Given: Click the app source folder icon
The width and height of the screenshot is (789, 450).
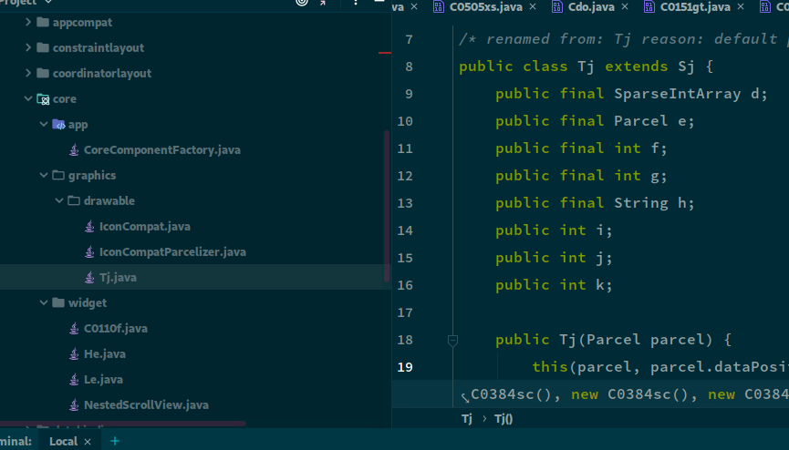Looking at the screenshot, I should pos(59,124).
